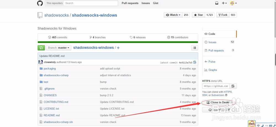This screenshot has width=276, height=127.
Task: Click the HTTPS clone URL field
Action: 216,86
